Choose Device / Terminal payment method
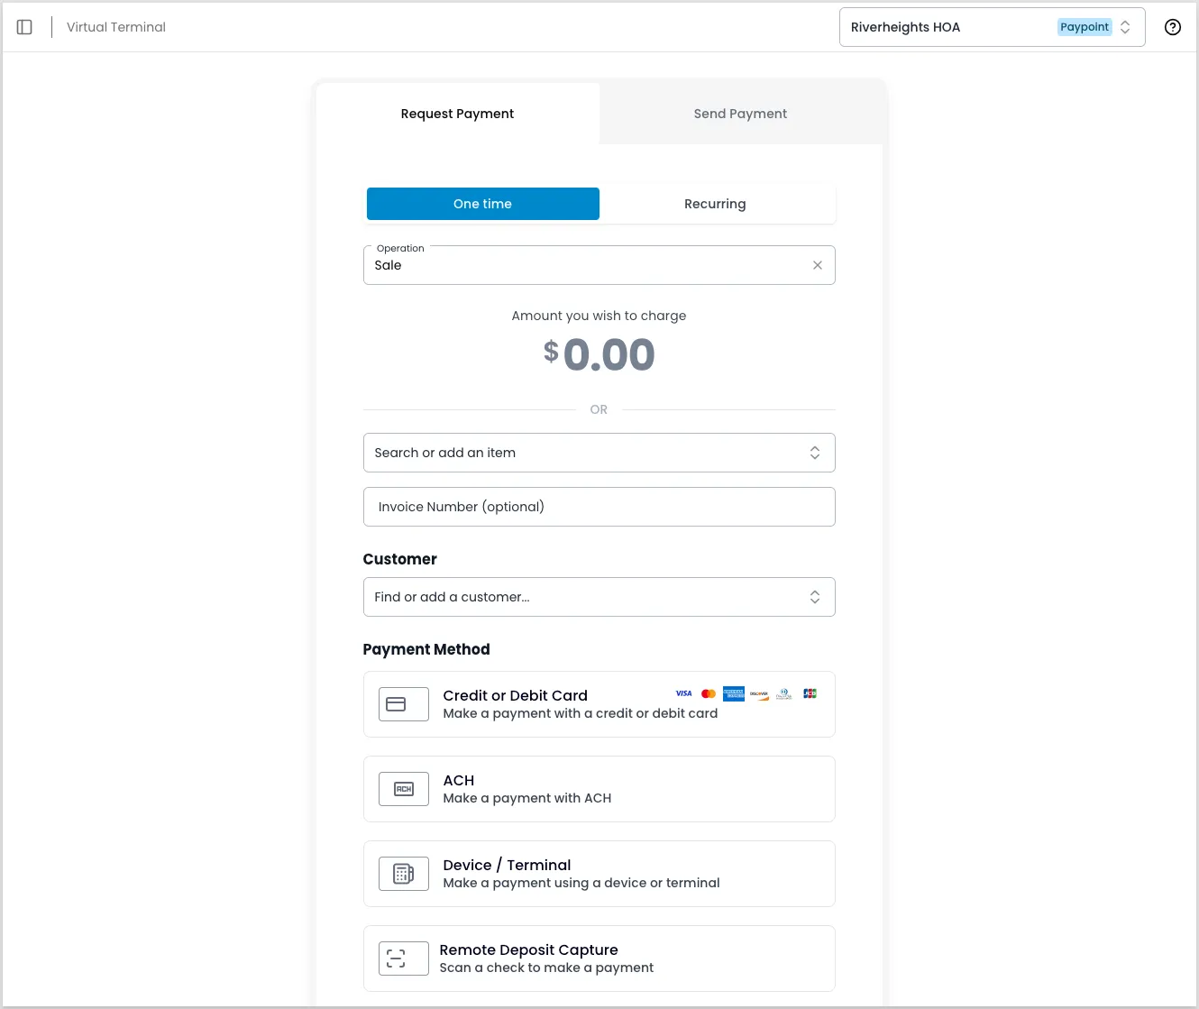The image size is (1199, 1009). point(599,874)
